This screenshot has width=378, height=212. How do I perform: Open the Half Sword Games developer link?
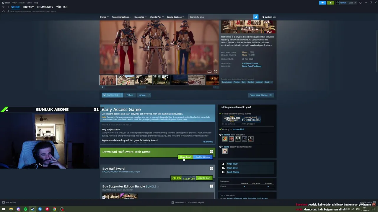[250, 63]
